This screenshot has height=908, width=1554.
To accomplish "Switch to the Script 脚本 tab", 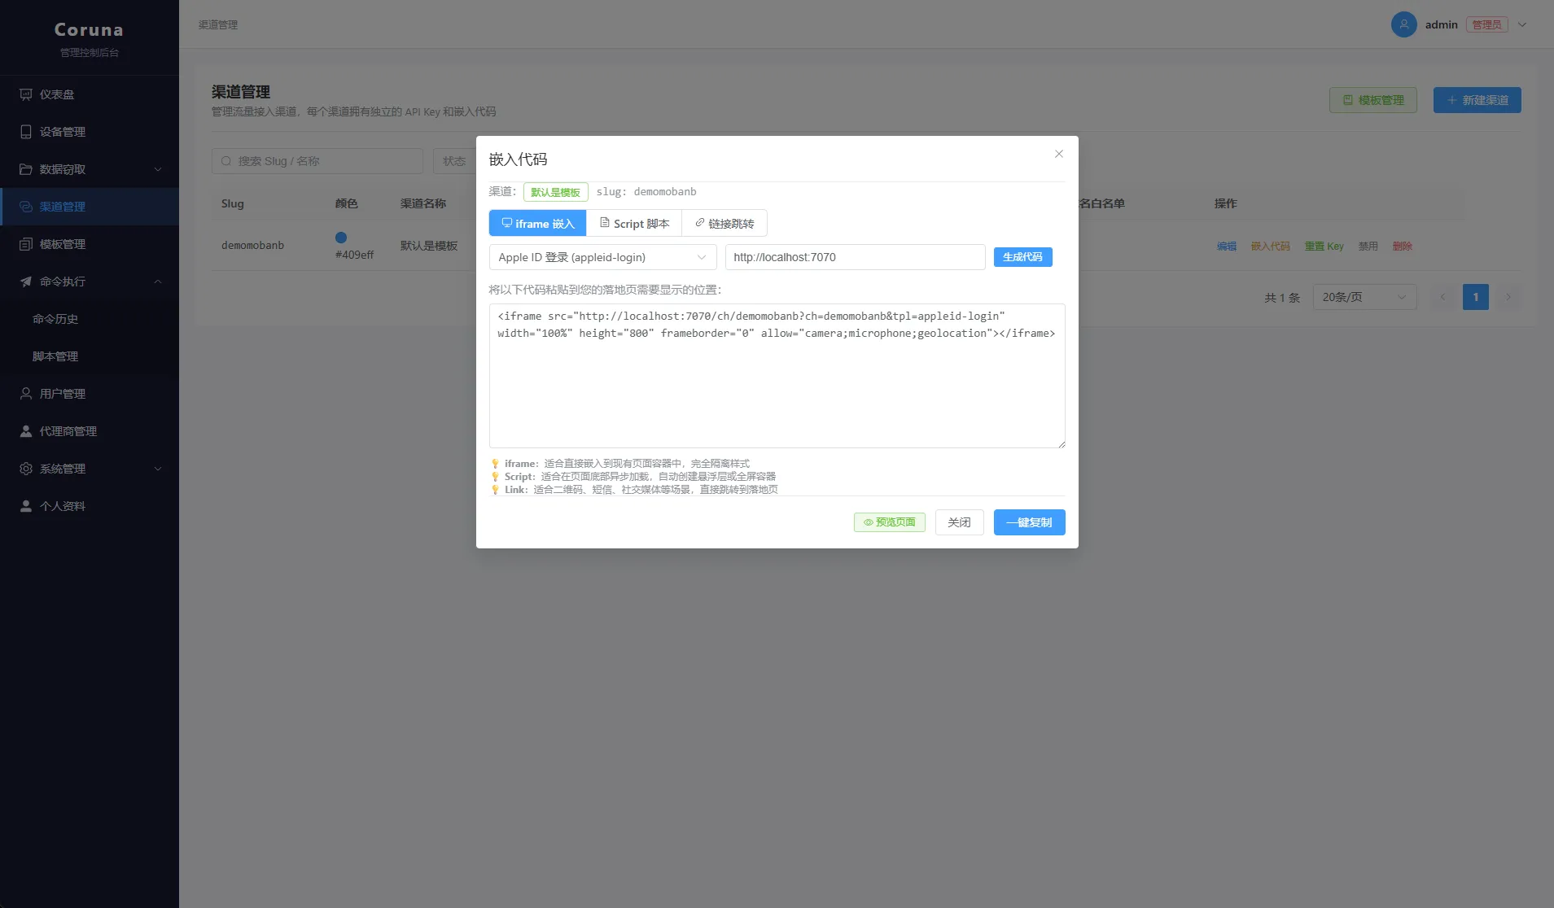I will 634,223.
